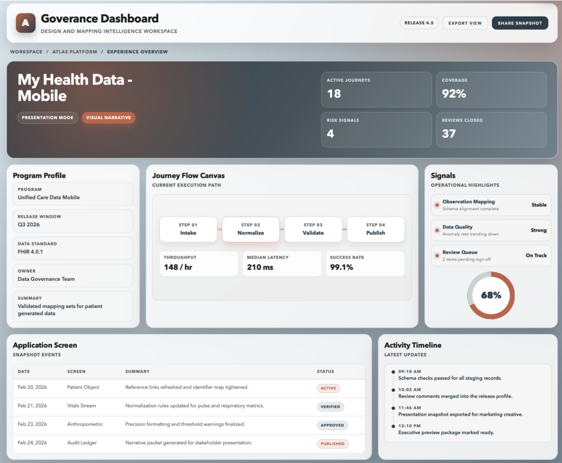Screen dimensions: 562x463
Task: Toggle the ACTIVE status on Patient Object row
Action: 328,388
